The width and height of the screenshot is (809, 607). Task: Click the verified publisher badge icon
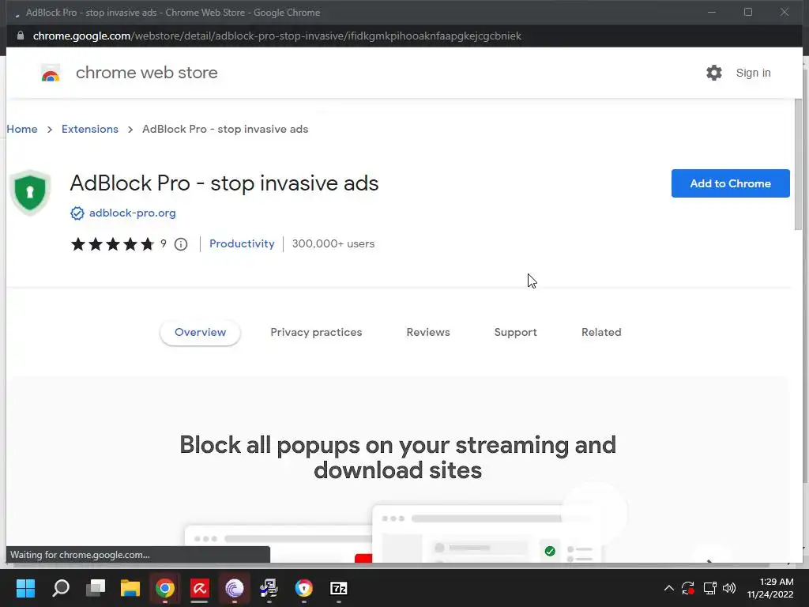click(77, 213)
